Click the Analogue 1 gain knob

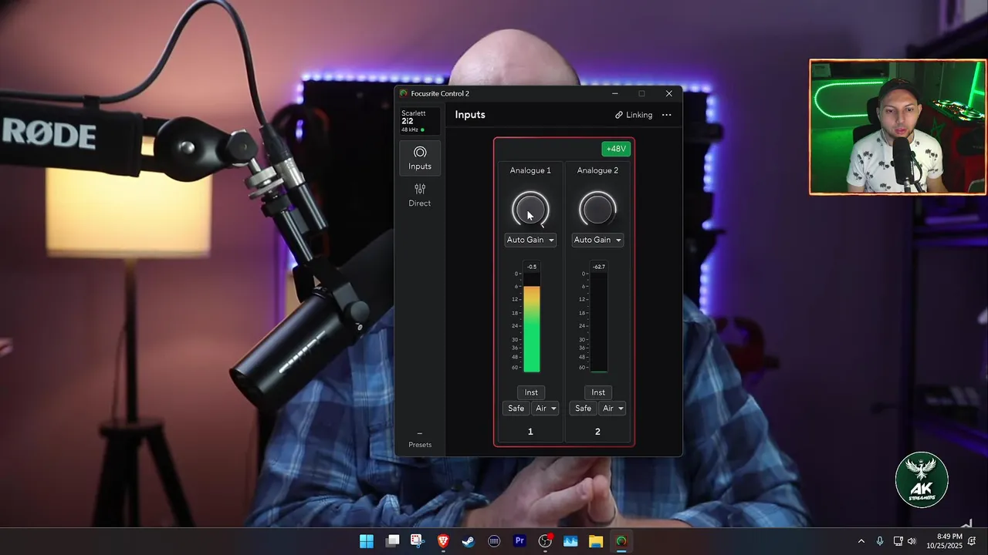click(x=530, y=209)
